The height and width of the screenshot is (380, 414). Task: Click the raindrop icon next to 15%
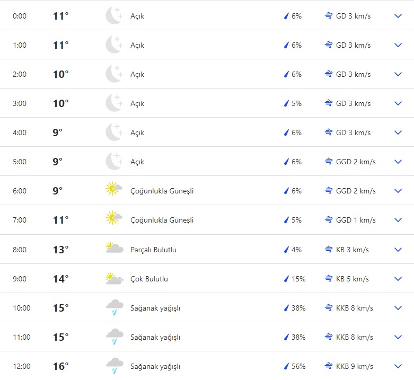click(x=286, y=279)
